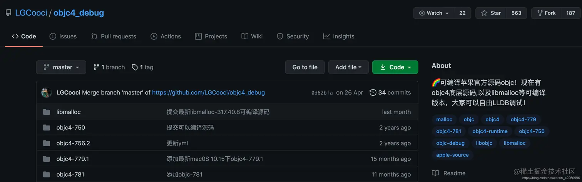Click the apple-source topic tag

tap(452, 155)
